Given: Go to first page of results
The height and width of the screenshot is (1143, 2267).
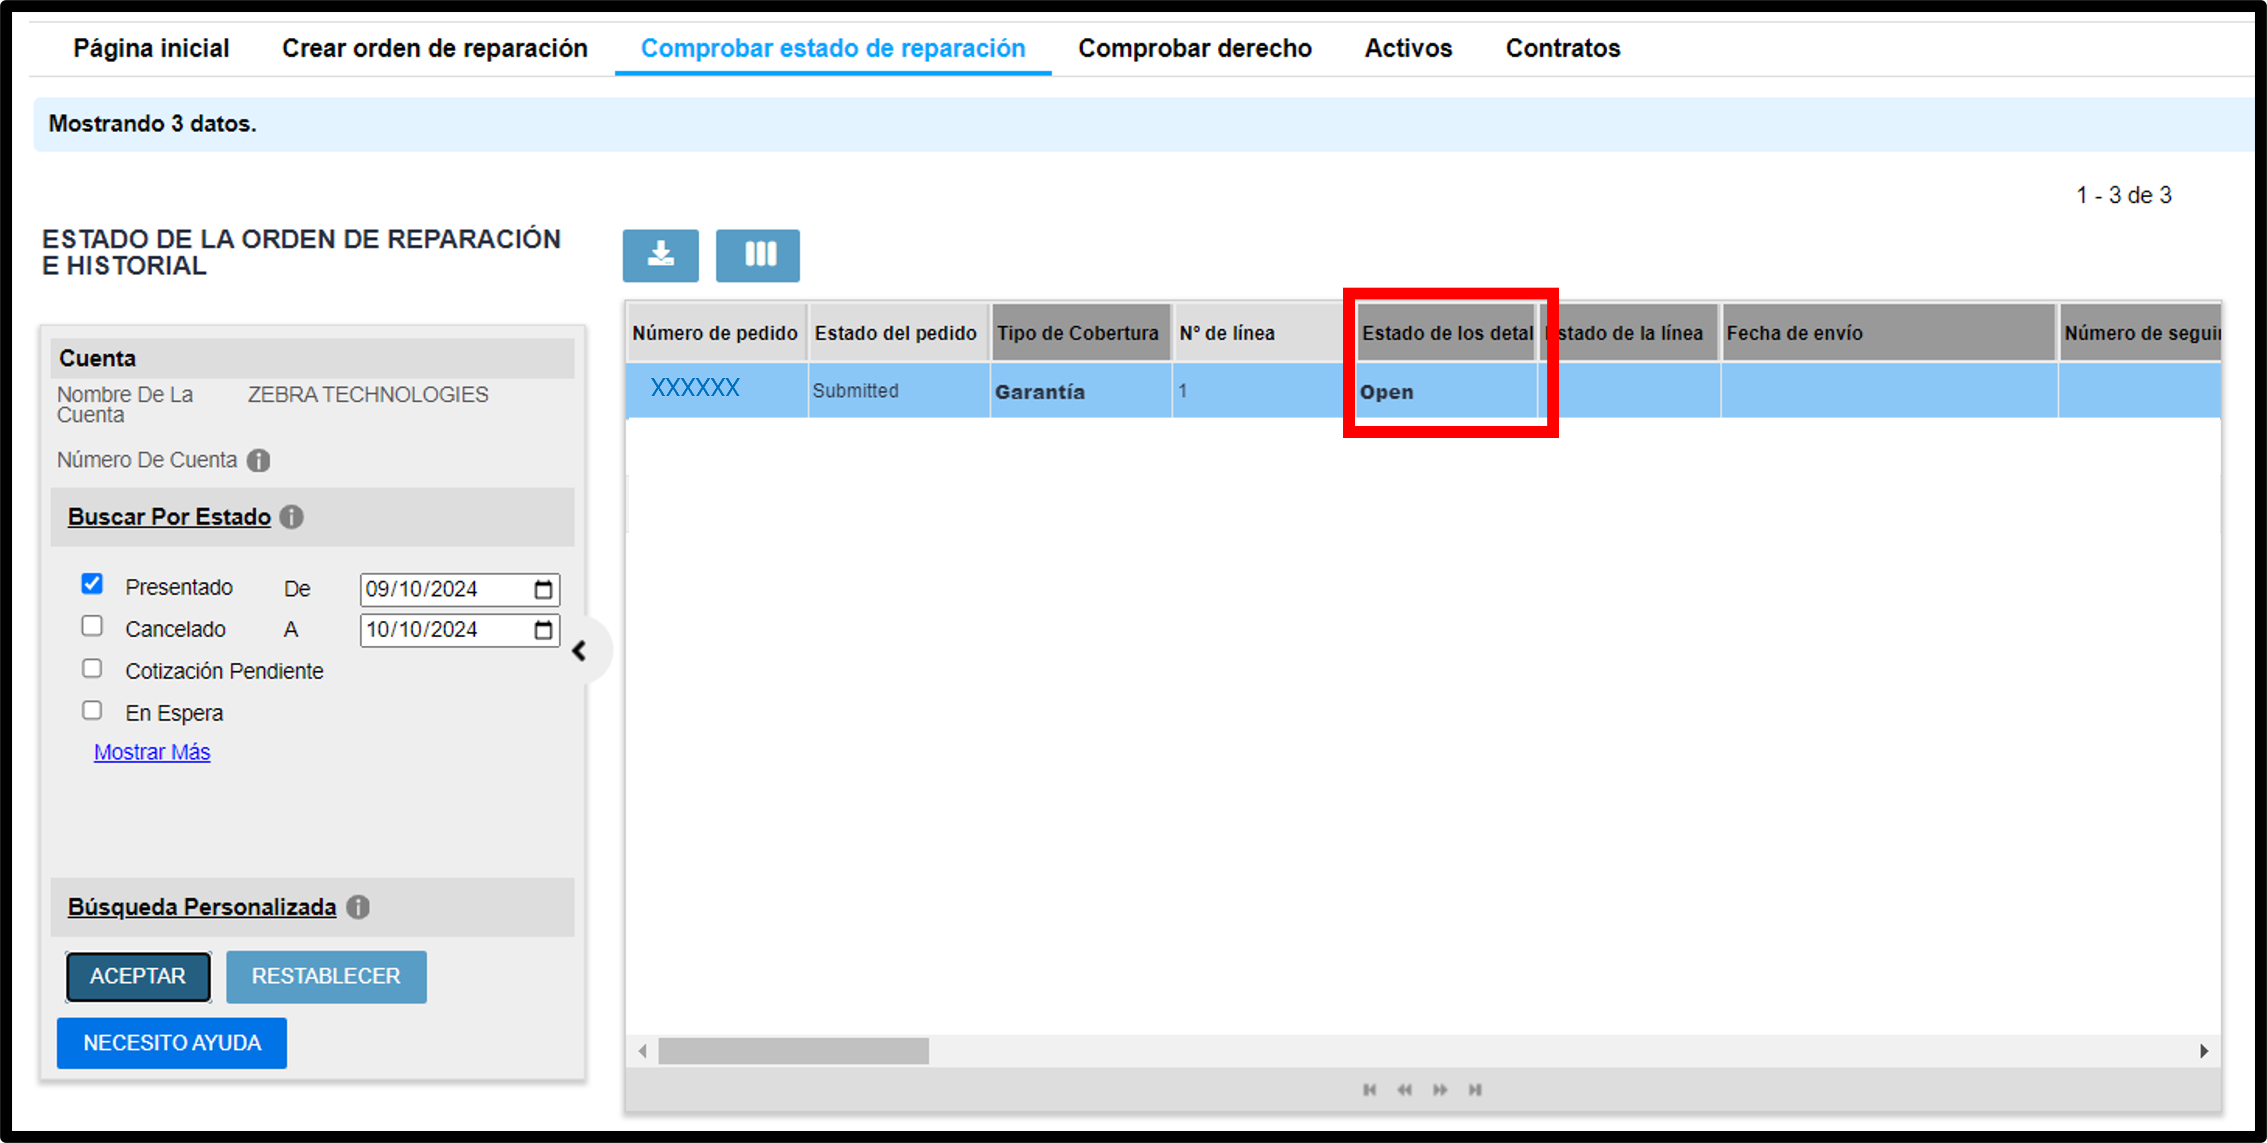Looking at the screenshot, I should click(1369, 1089).
